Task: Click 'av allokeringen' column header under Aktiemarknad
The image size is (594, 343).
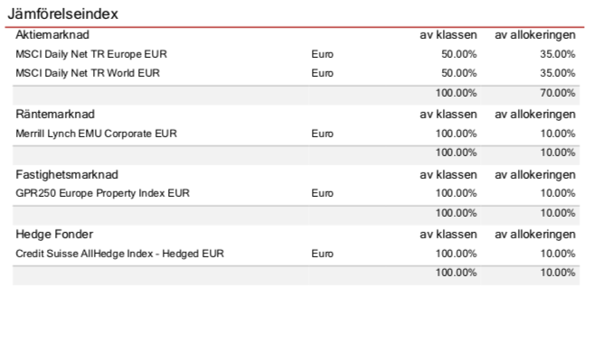Action: [x=535, y=35]
